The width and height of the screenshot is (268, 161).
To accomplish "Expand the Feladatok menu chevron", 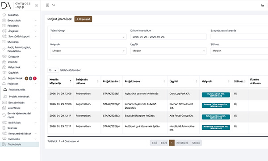I will click(x=36, y=25).
